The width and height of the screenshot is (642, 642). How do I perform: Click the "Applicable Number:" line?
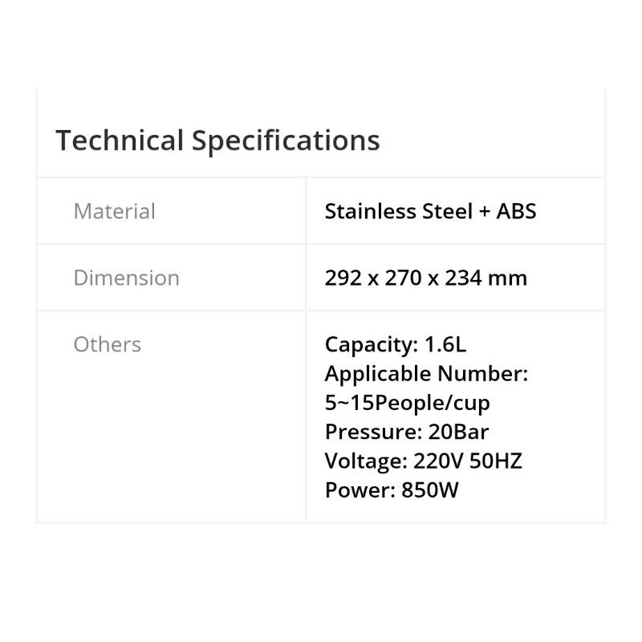(x=426, y=373)
